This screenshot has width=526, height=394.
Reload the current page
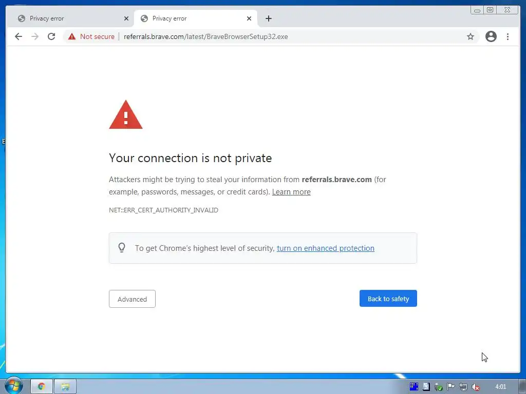pyautogui.click(x=51, y=36)
